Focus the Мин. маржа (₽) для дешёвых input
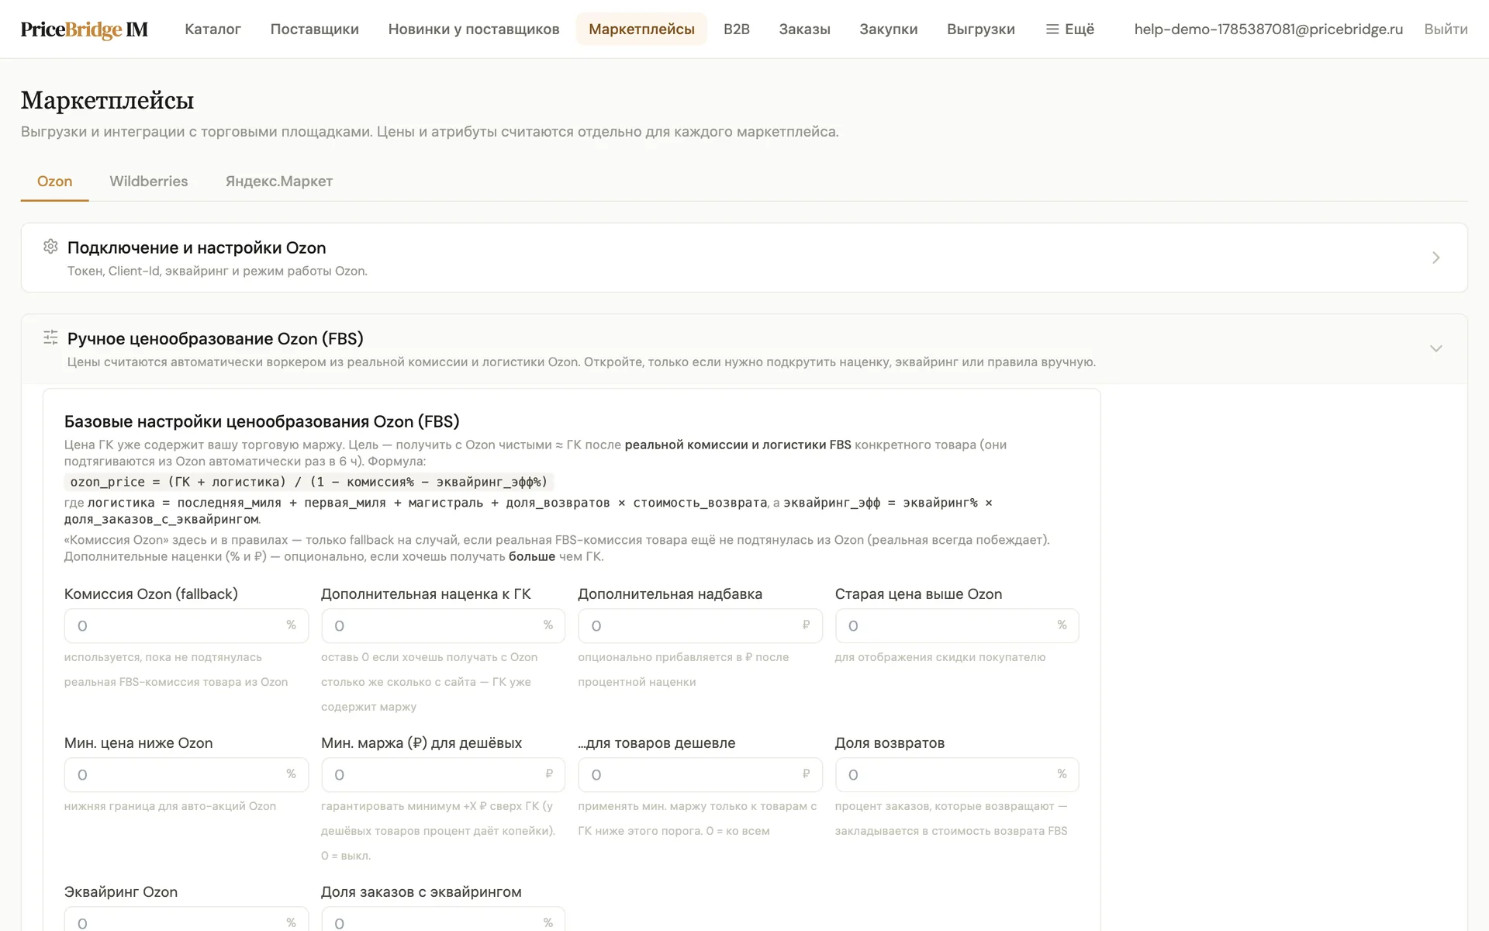Image resolution: width=1489 pixels, height=931 pixels. click(x=443, y=775)
